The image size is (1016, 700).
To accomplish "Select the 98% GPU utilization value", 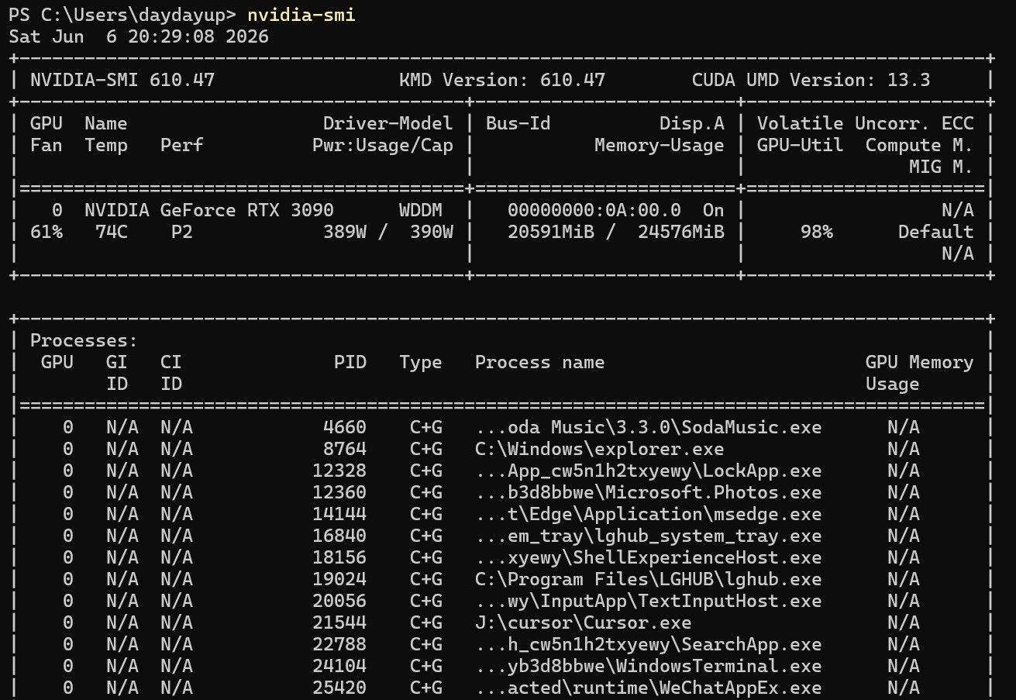I will tap(817, 232).
